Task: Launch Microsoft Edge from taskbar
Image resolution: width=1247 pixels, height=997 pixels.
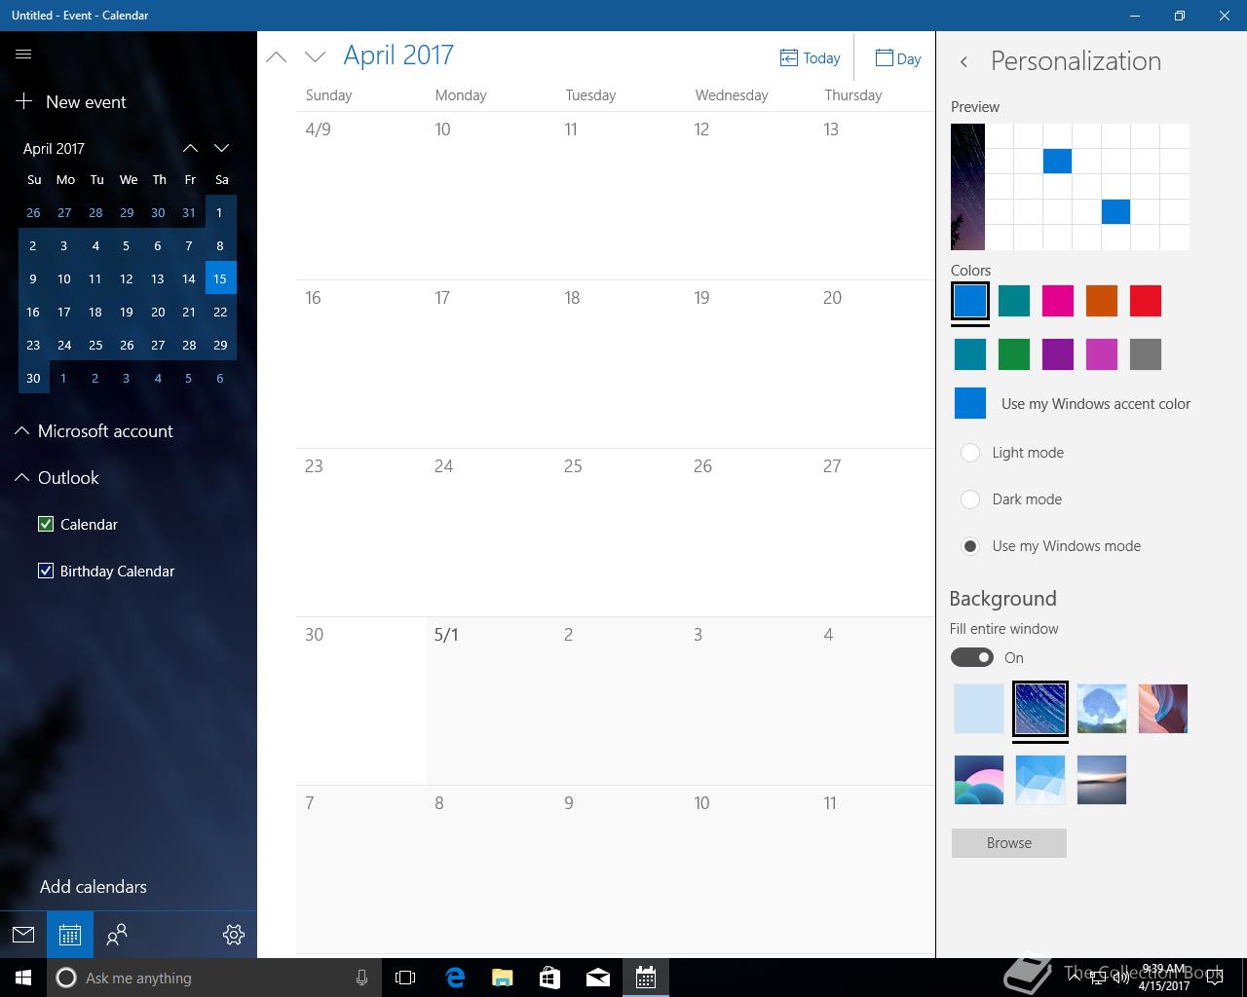Action: 455,978
